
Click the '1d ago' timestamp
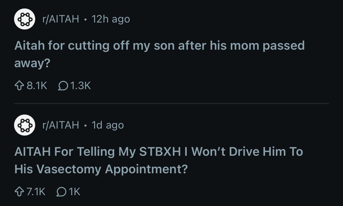(x=108, y=125)
